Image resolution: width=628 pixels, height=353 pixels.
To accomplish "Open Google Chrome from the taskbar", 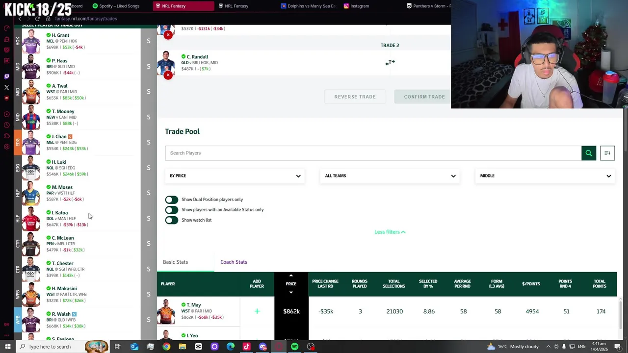I will (x=166, y=347).
